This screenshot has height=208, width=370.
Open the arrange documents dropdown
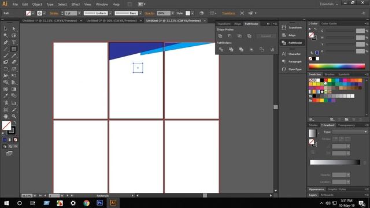[142, 4]
